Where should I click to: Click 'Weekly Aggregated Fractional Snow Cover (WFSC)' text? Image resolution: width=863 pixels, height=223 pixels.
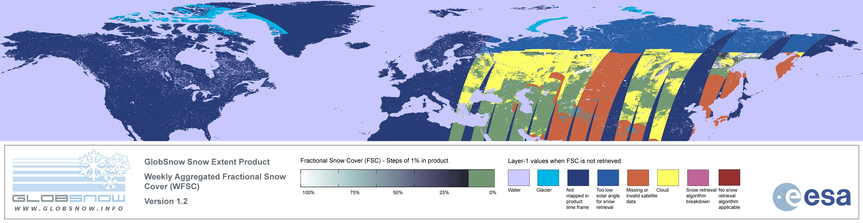pyautogui.click(x=215, y=181)
